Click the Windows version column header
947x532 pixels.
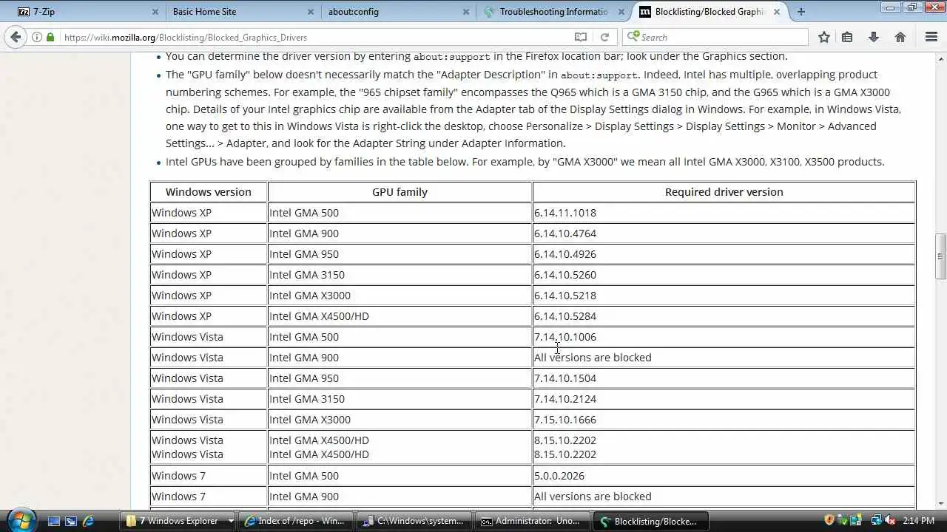pyautogui.click(x=209, y=191)
